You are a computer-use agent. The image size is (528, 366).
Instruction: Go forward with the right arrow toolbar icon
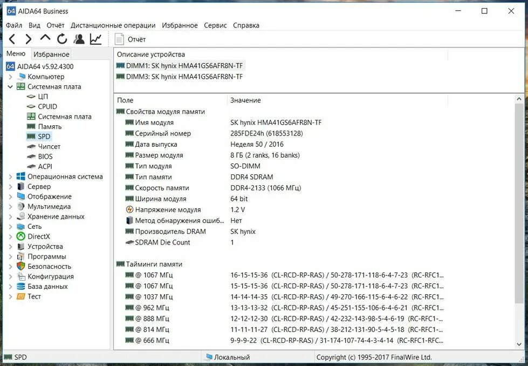click(28, 39)
